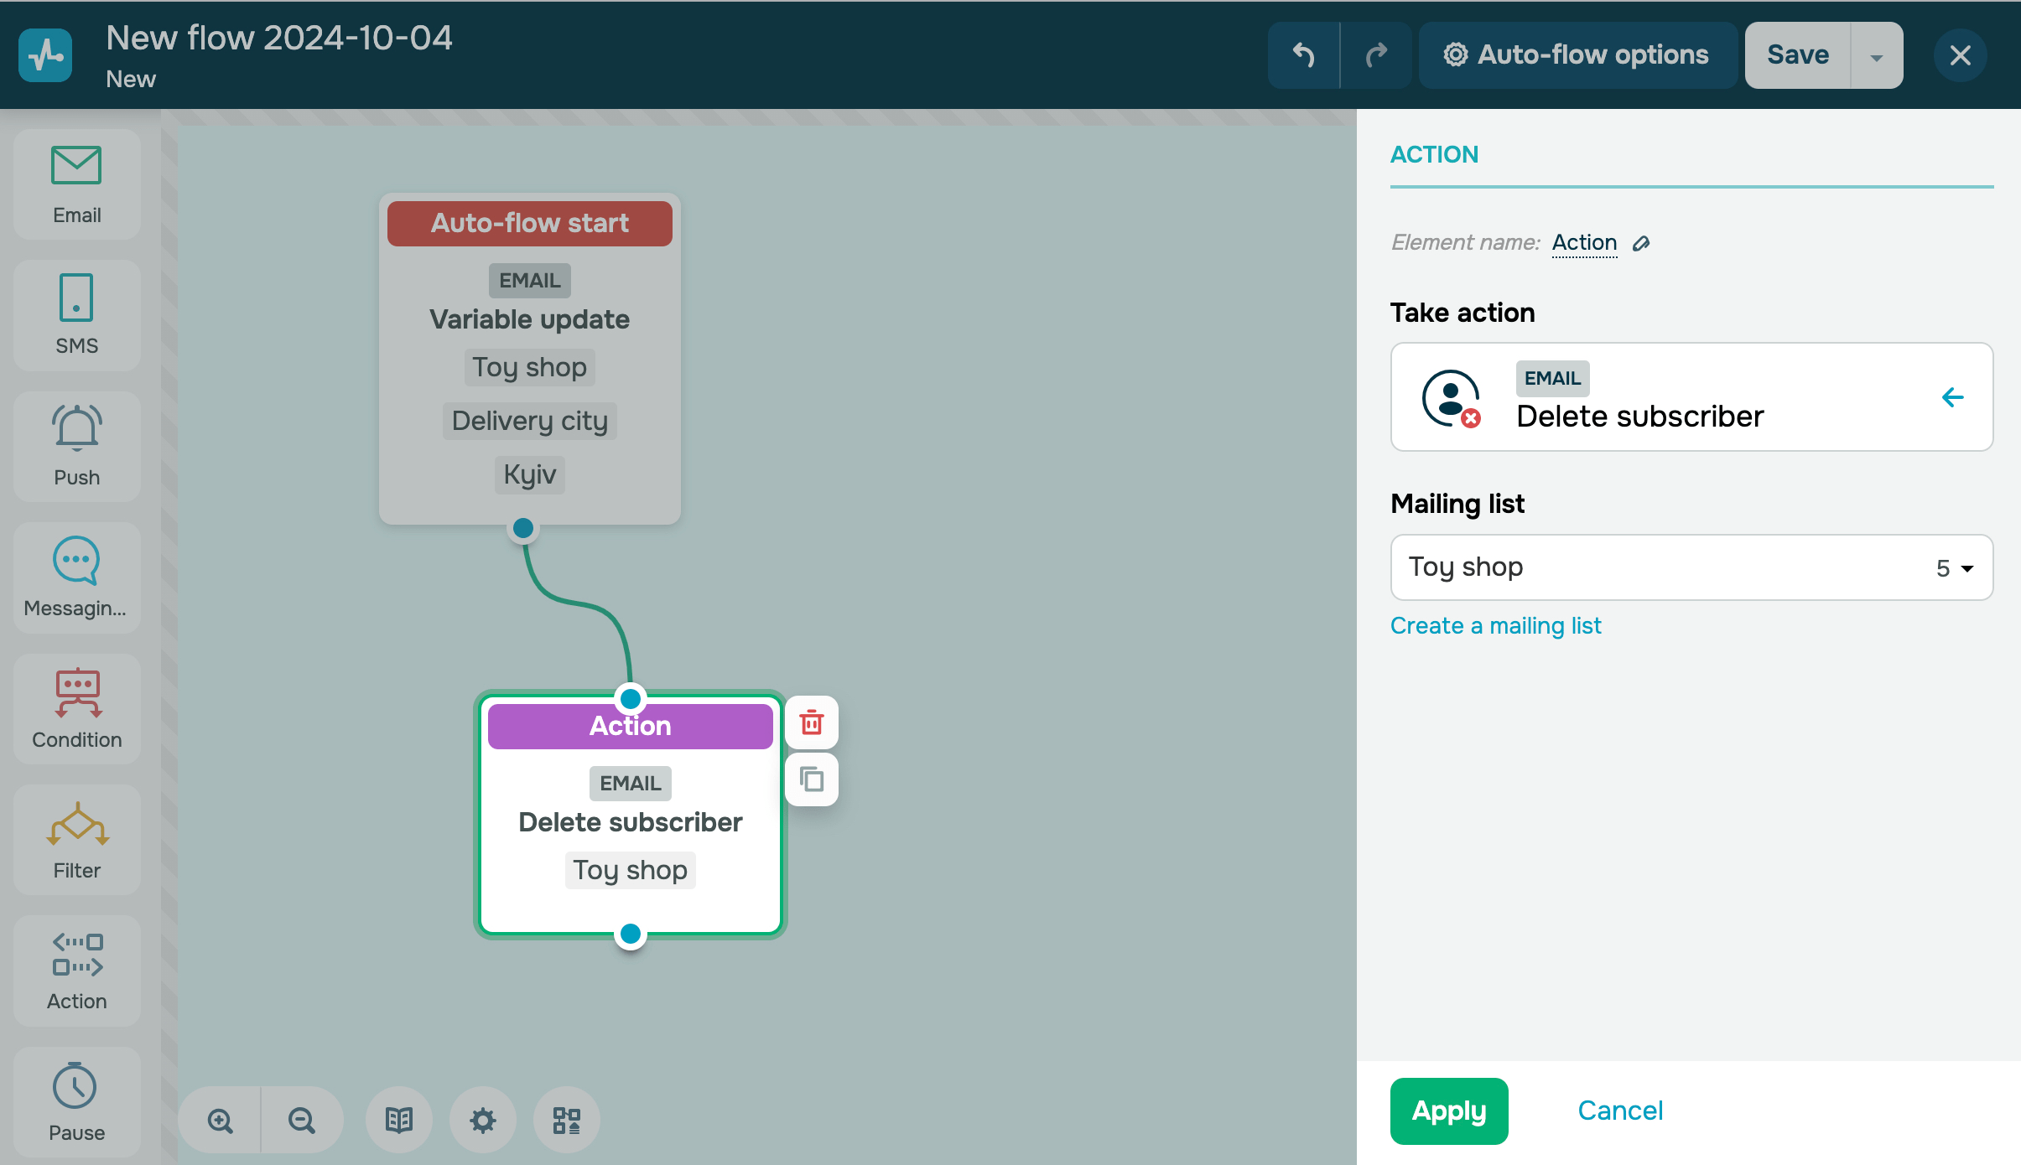Open canvas settings gear icon
The image size is (2021, 1165).
tap(482, 1120)
